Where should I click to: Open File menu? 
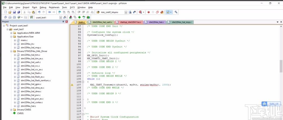5,7
